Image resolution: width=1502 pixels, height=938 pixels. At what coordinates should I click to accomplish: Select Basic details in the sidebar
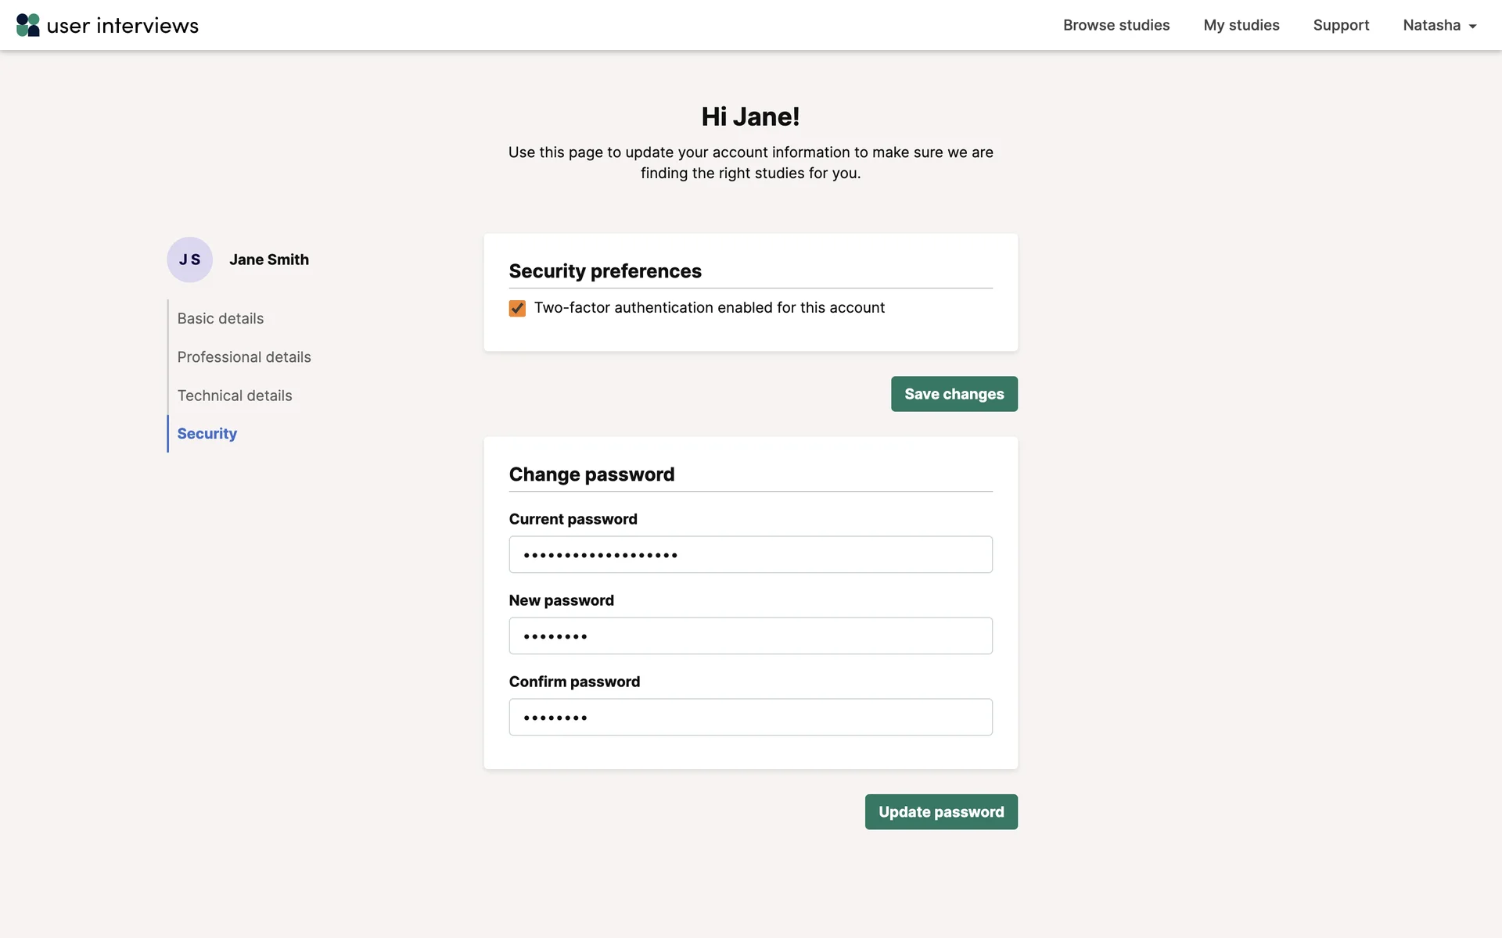[x=220, y=318]
